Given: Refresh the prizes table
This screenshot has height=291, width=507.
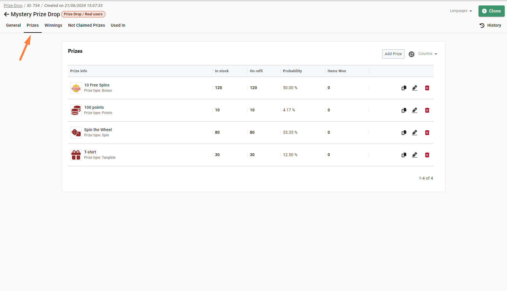Looking at the screenshot, I should pos(411,54).
